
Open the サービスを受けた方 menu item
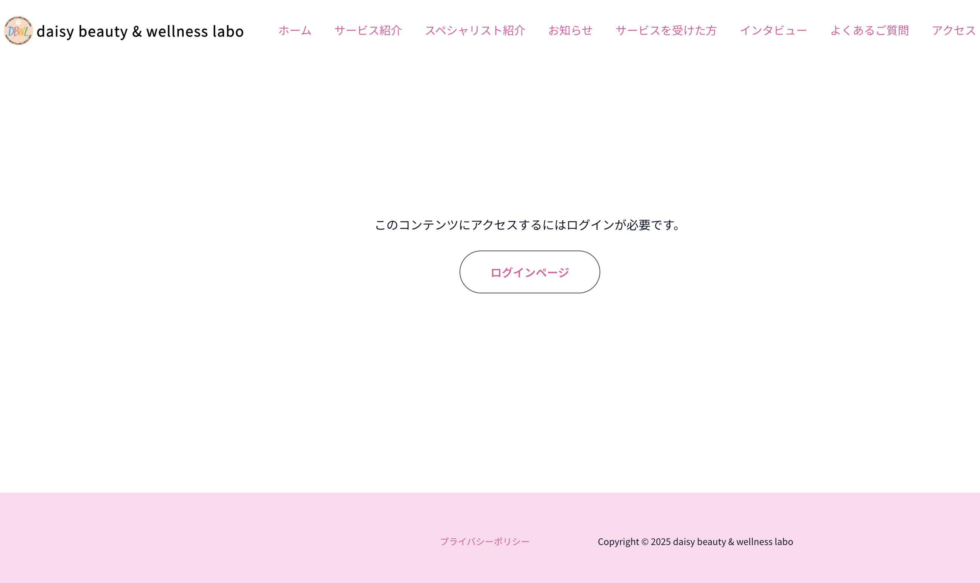pyautogui.click(x=666, y=30)
